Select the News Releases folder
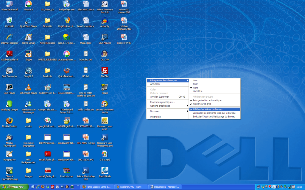Screen dimensions: 305x190 tap(47, 39)
